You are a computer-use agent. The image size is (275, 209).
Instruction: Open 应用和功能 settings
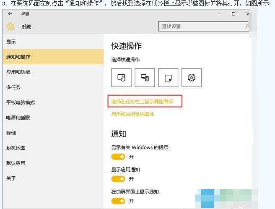53,72
